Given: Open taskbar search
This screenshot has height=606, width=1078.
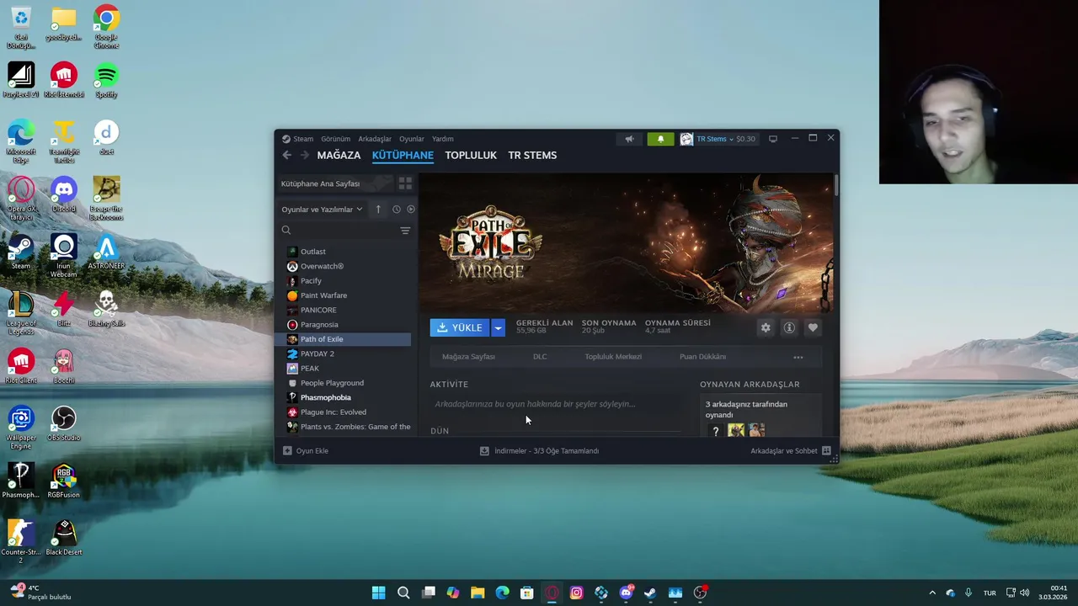Looking at the screenshot, I should (403, 593).
